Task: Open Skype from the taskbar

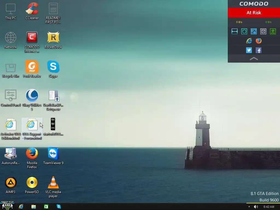Action: (59, 207)
